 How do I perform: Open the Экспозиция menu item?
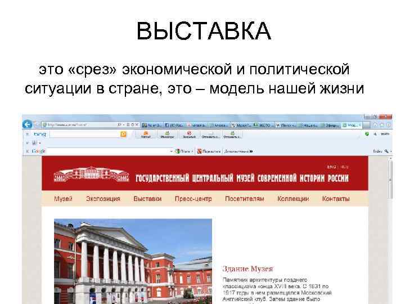[x=103, y=199]
